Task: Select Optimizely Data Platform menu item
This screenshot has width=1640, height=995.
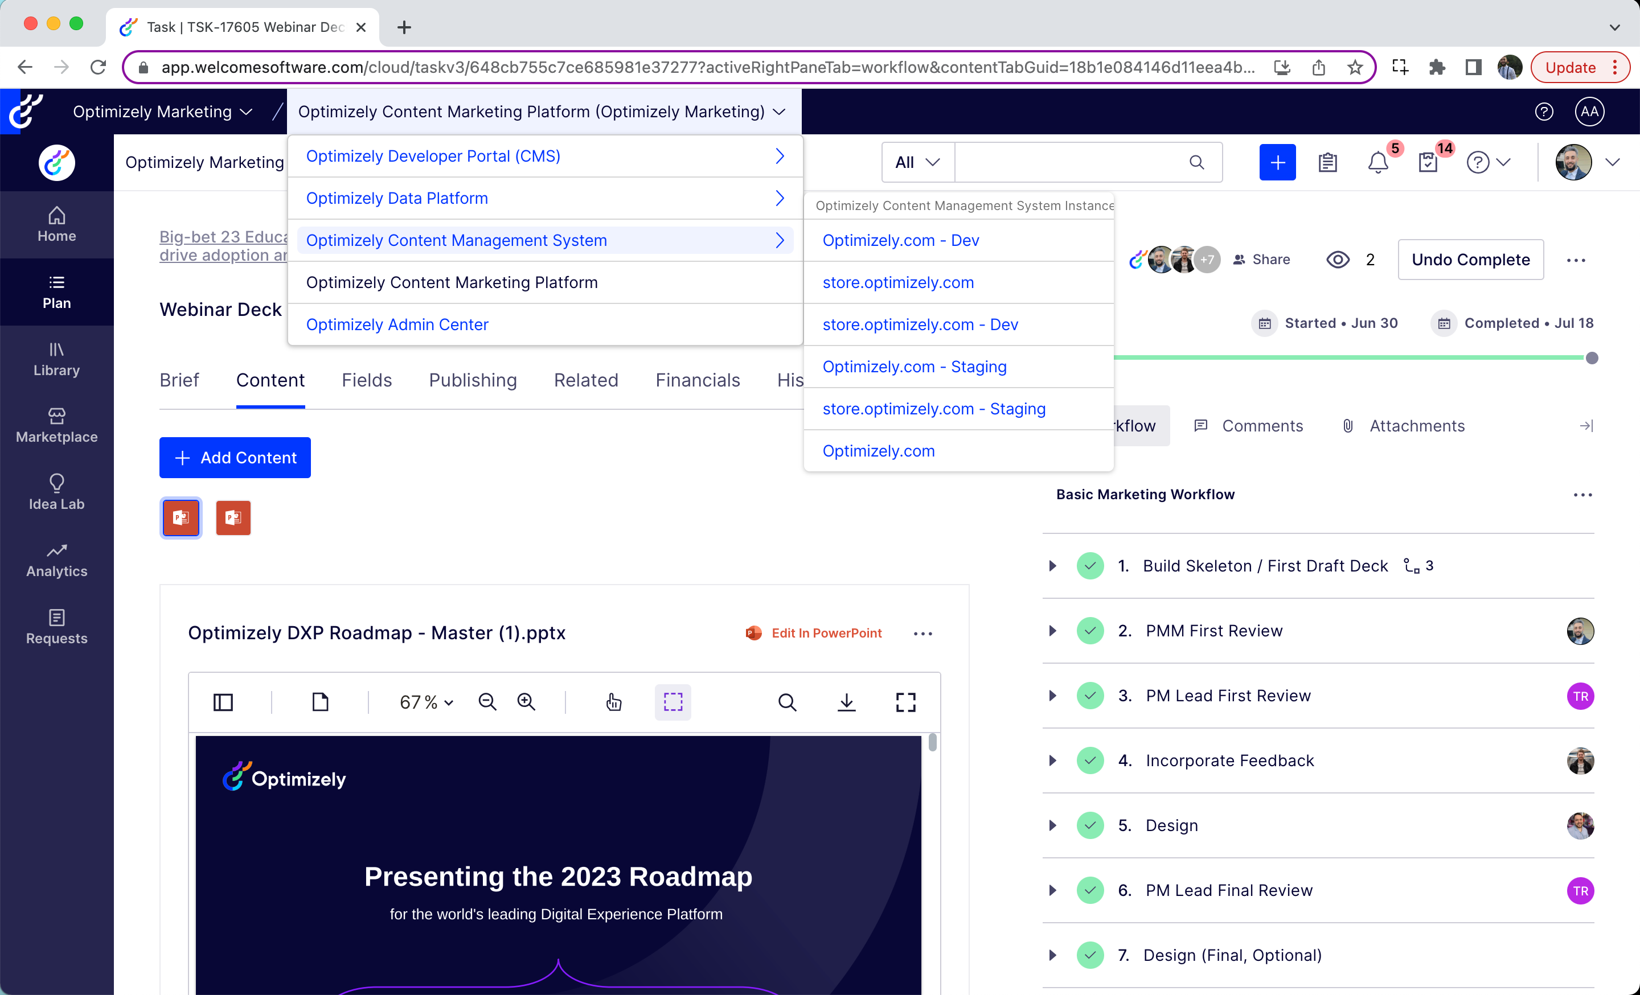Action: pyautogui.click(x=545, y=198)
